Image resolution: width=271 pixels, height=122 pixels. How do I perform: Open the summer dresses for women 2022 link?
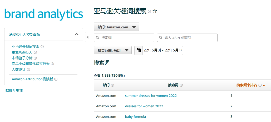tap(151, 96)
